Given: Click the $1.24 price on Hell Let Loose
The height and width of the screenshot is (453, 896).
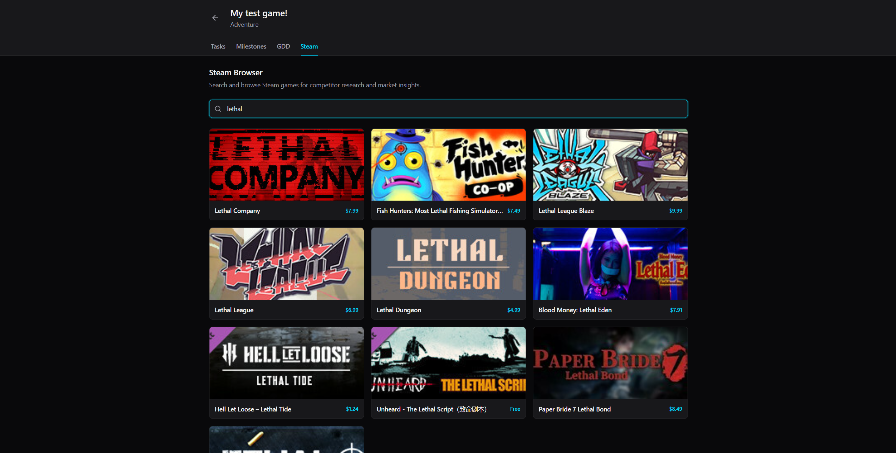Looking at the screenshot, I should (x=352, y=409).
